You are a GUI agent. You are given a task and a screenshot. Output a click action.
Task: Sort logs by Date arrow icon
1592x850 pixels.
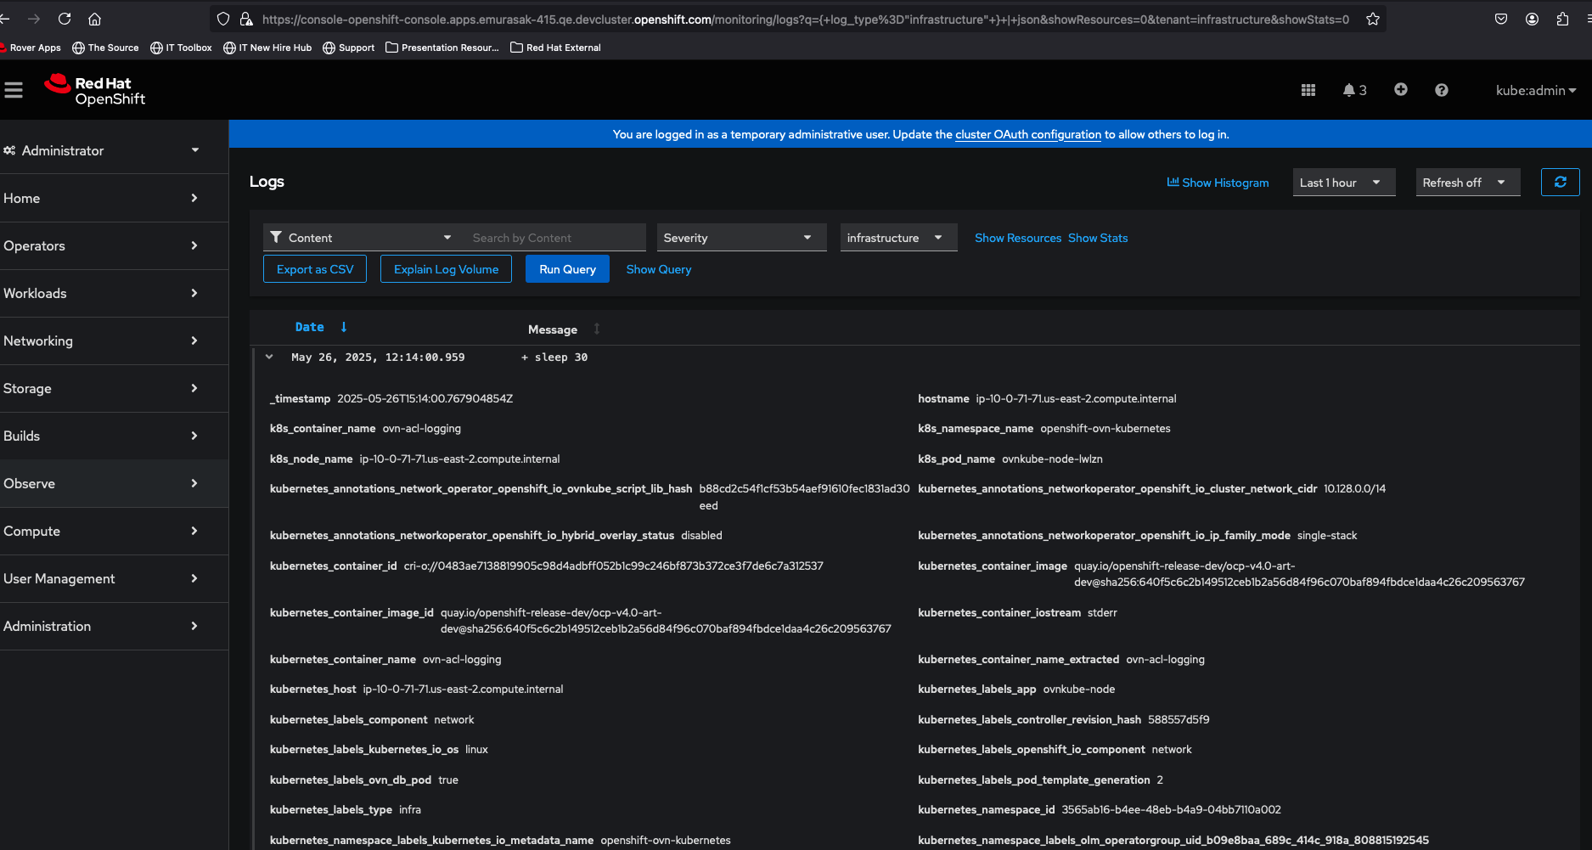344,327
